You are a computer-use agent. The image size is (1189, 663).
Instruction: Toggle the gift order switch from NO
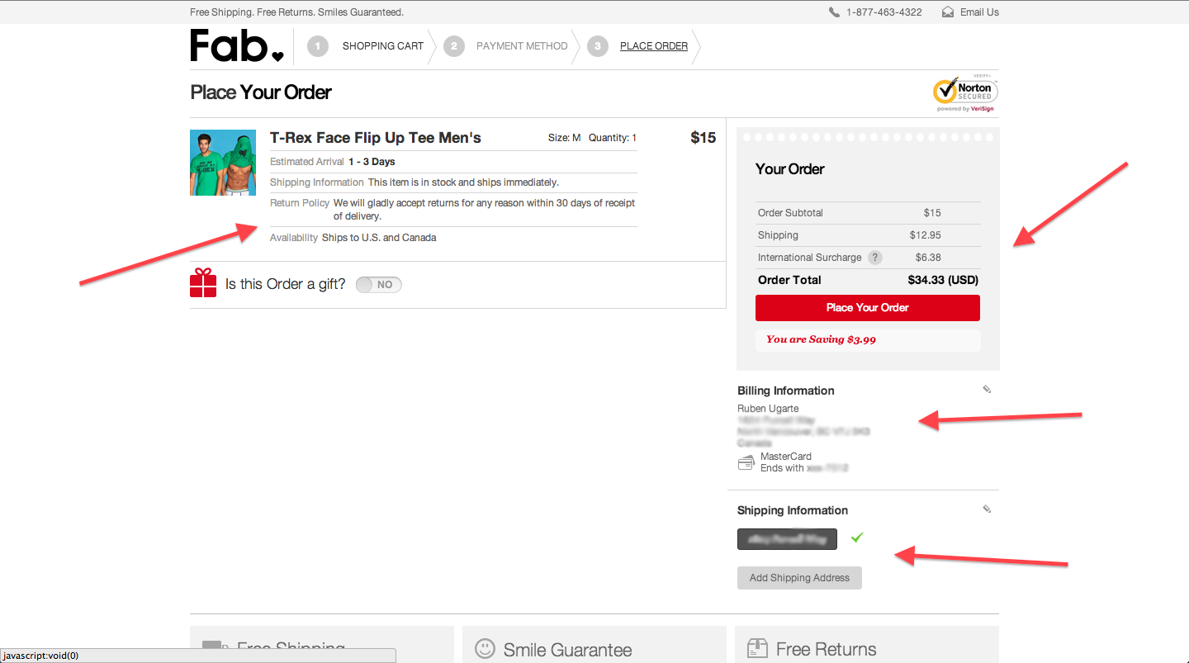pyautogui.click(x=379, y=285)
